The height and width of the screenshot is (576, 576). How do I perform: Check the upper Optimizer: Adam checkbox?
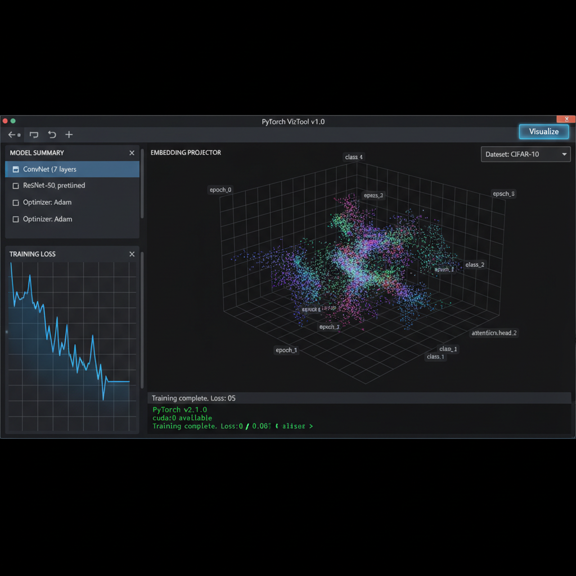click(16, 202)
